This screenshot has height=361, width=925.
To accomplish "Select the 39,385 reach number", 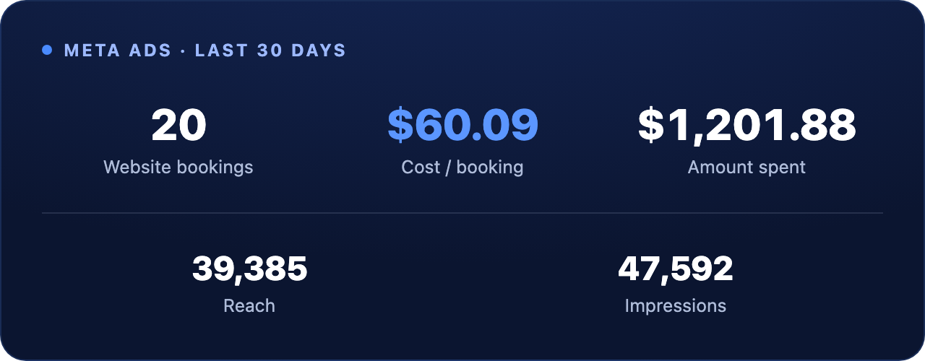I will coord(249,269).
